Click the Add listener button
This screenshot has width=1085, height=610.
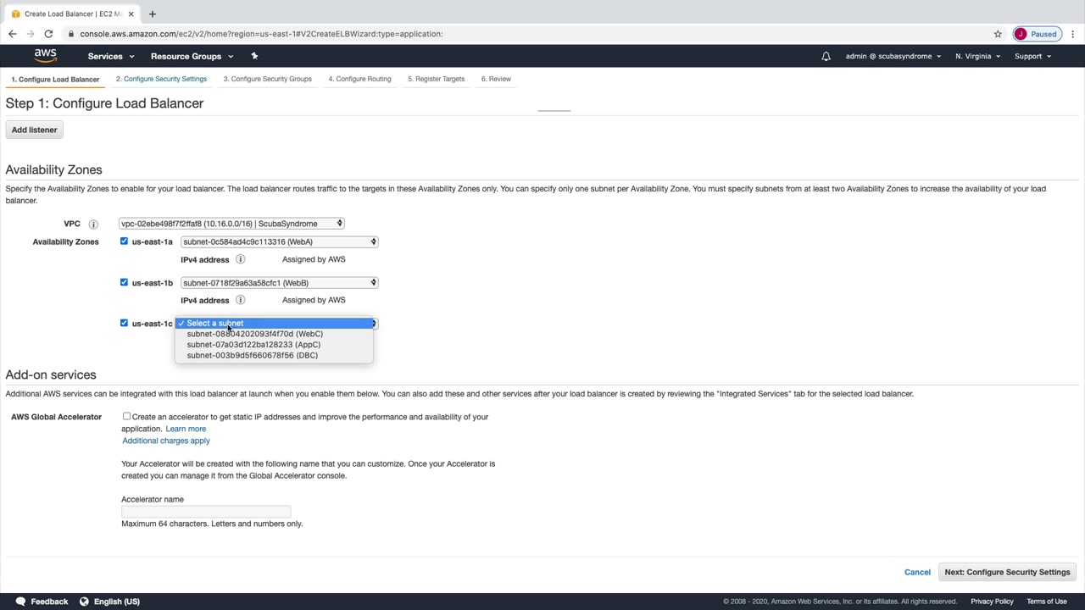coord(35,130)
